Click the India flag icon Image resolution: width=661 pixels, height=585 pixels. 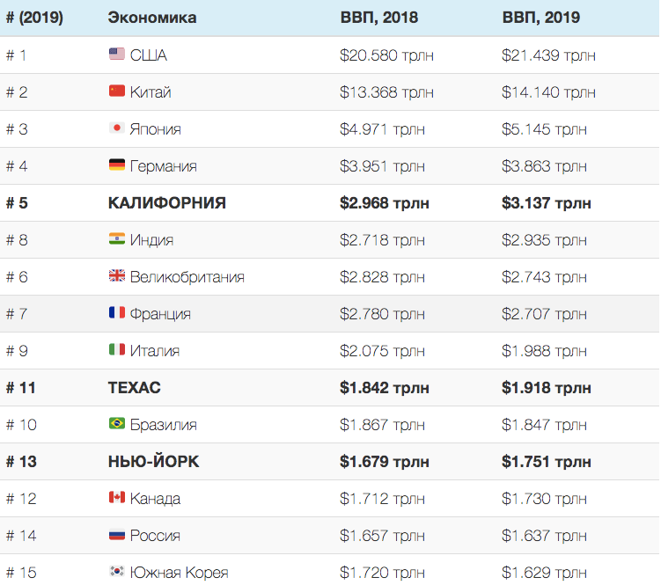117,239
